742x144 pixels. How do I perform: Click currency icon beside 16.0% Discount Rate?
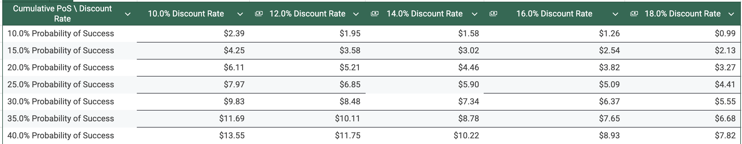(493, 14)
